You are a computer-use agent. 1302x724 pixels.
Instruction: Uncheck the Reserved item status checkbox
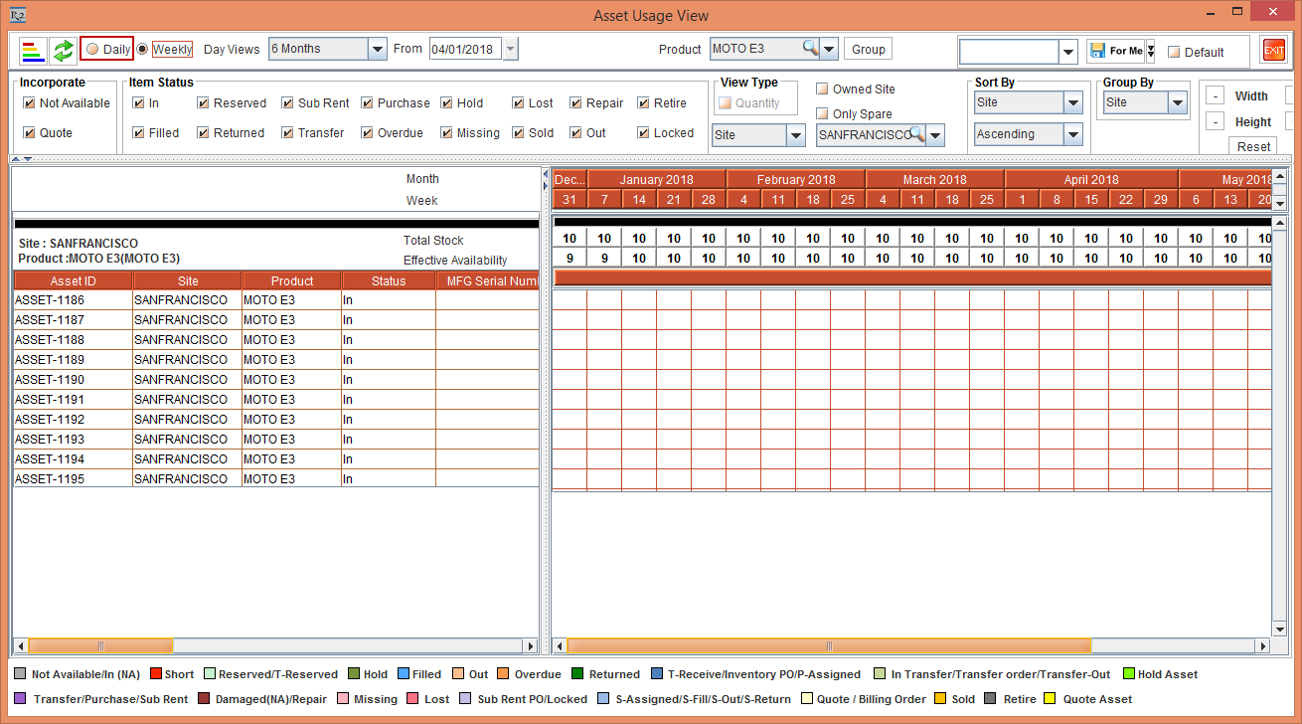[x=203, y=102]
